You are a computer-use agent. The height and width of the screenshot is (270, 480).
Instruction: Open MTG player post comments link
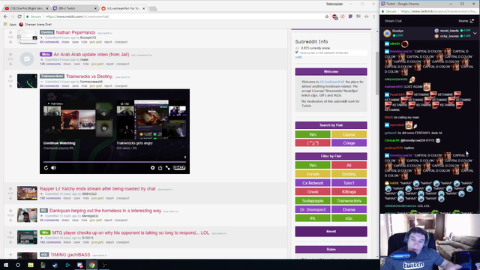(50, 242)
